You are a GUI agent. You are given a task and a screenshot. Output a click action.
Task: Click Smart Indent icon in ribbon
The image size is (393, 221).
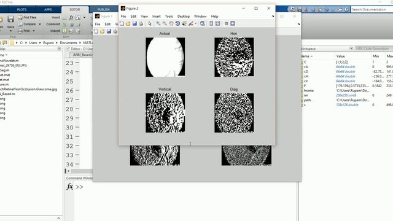point(64,31)
